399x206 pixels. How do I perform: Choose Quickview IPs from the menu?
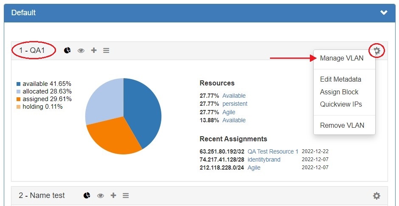tap(341, 104)
